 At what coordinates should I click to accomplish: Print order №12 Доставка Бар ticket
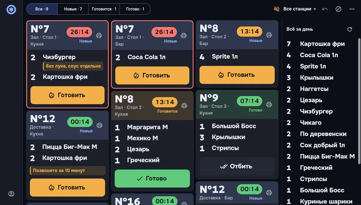coord(269,192)
